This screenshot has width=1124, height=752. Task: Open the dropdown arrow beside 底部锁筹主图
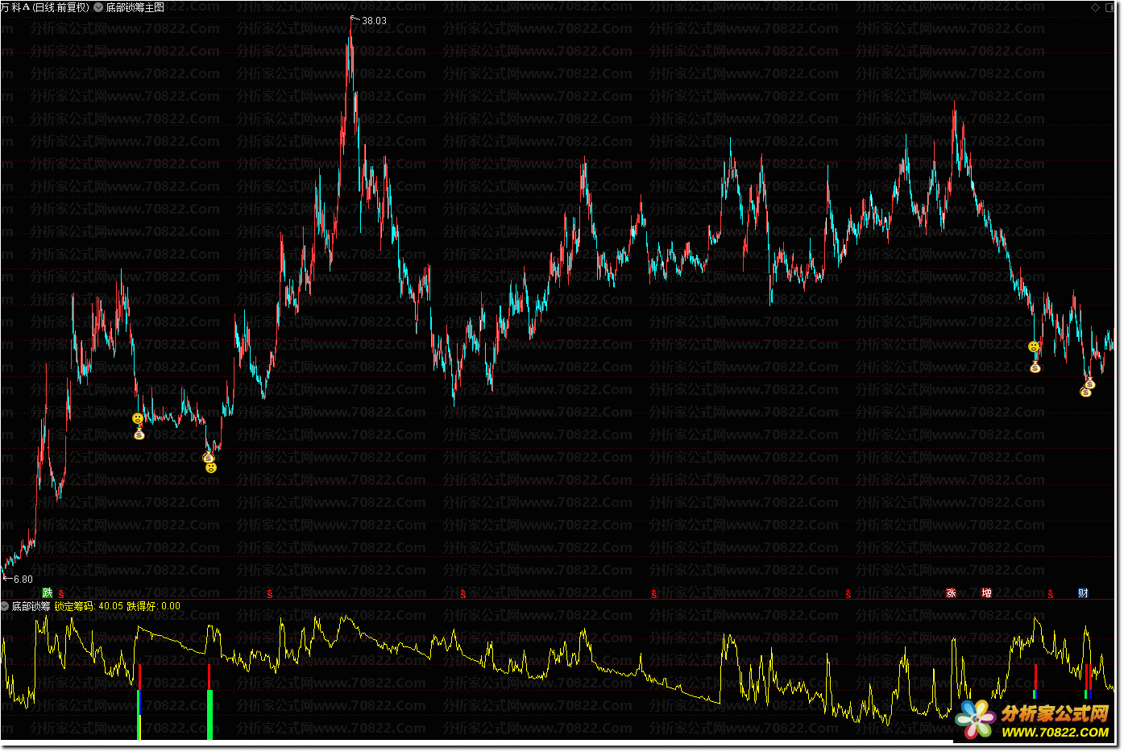pos(98,7)
